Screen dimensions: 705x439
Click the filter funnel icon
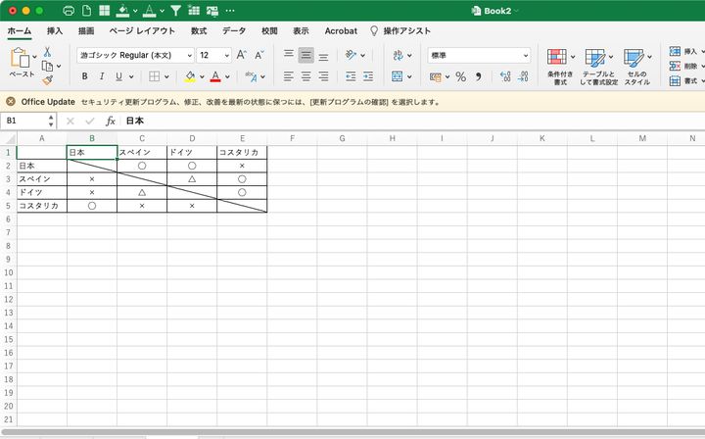click(174, 11)
